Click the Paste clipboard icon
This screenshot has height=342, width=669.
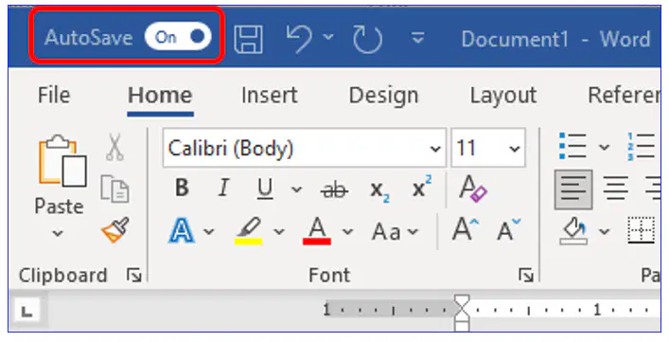point(62,161)
